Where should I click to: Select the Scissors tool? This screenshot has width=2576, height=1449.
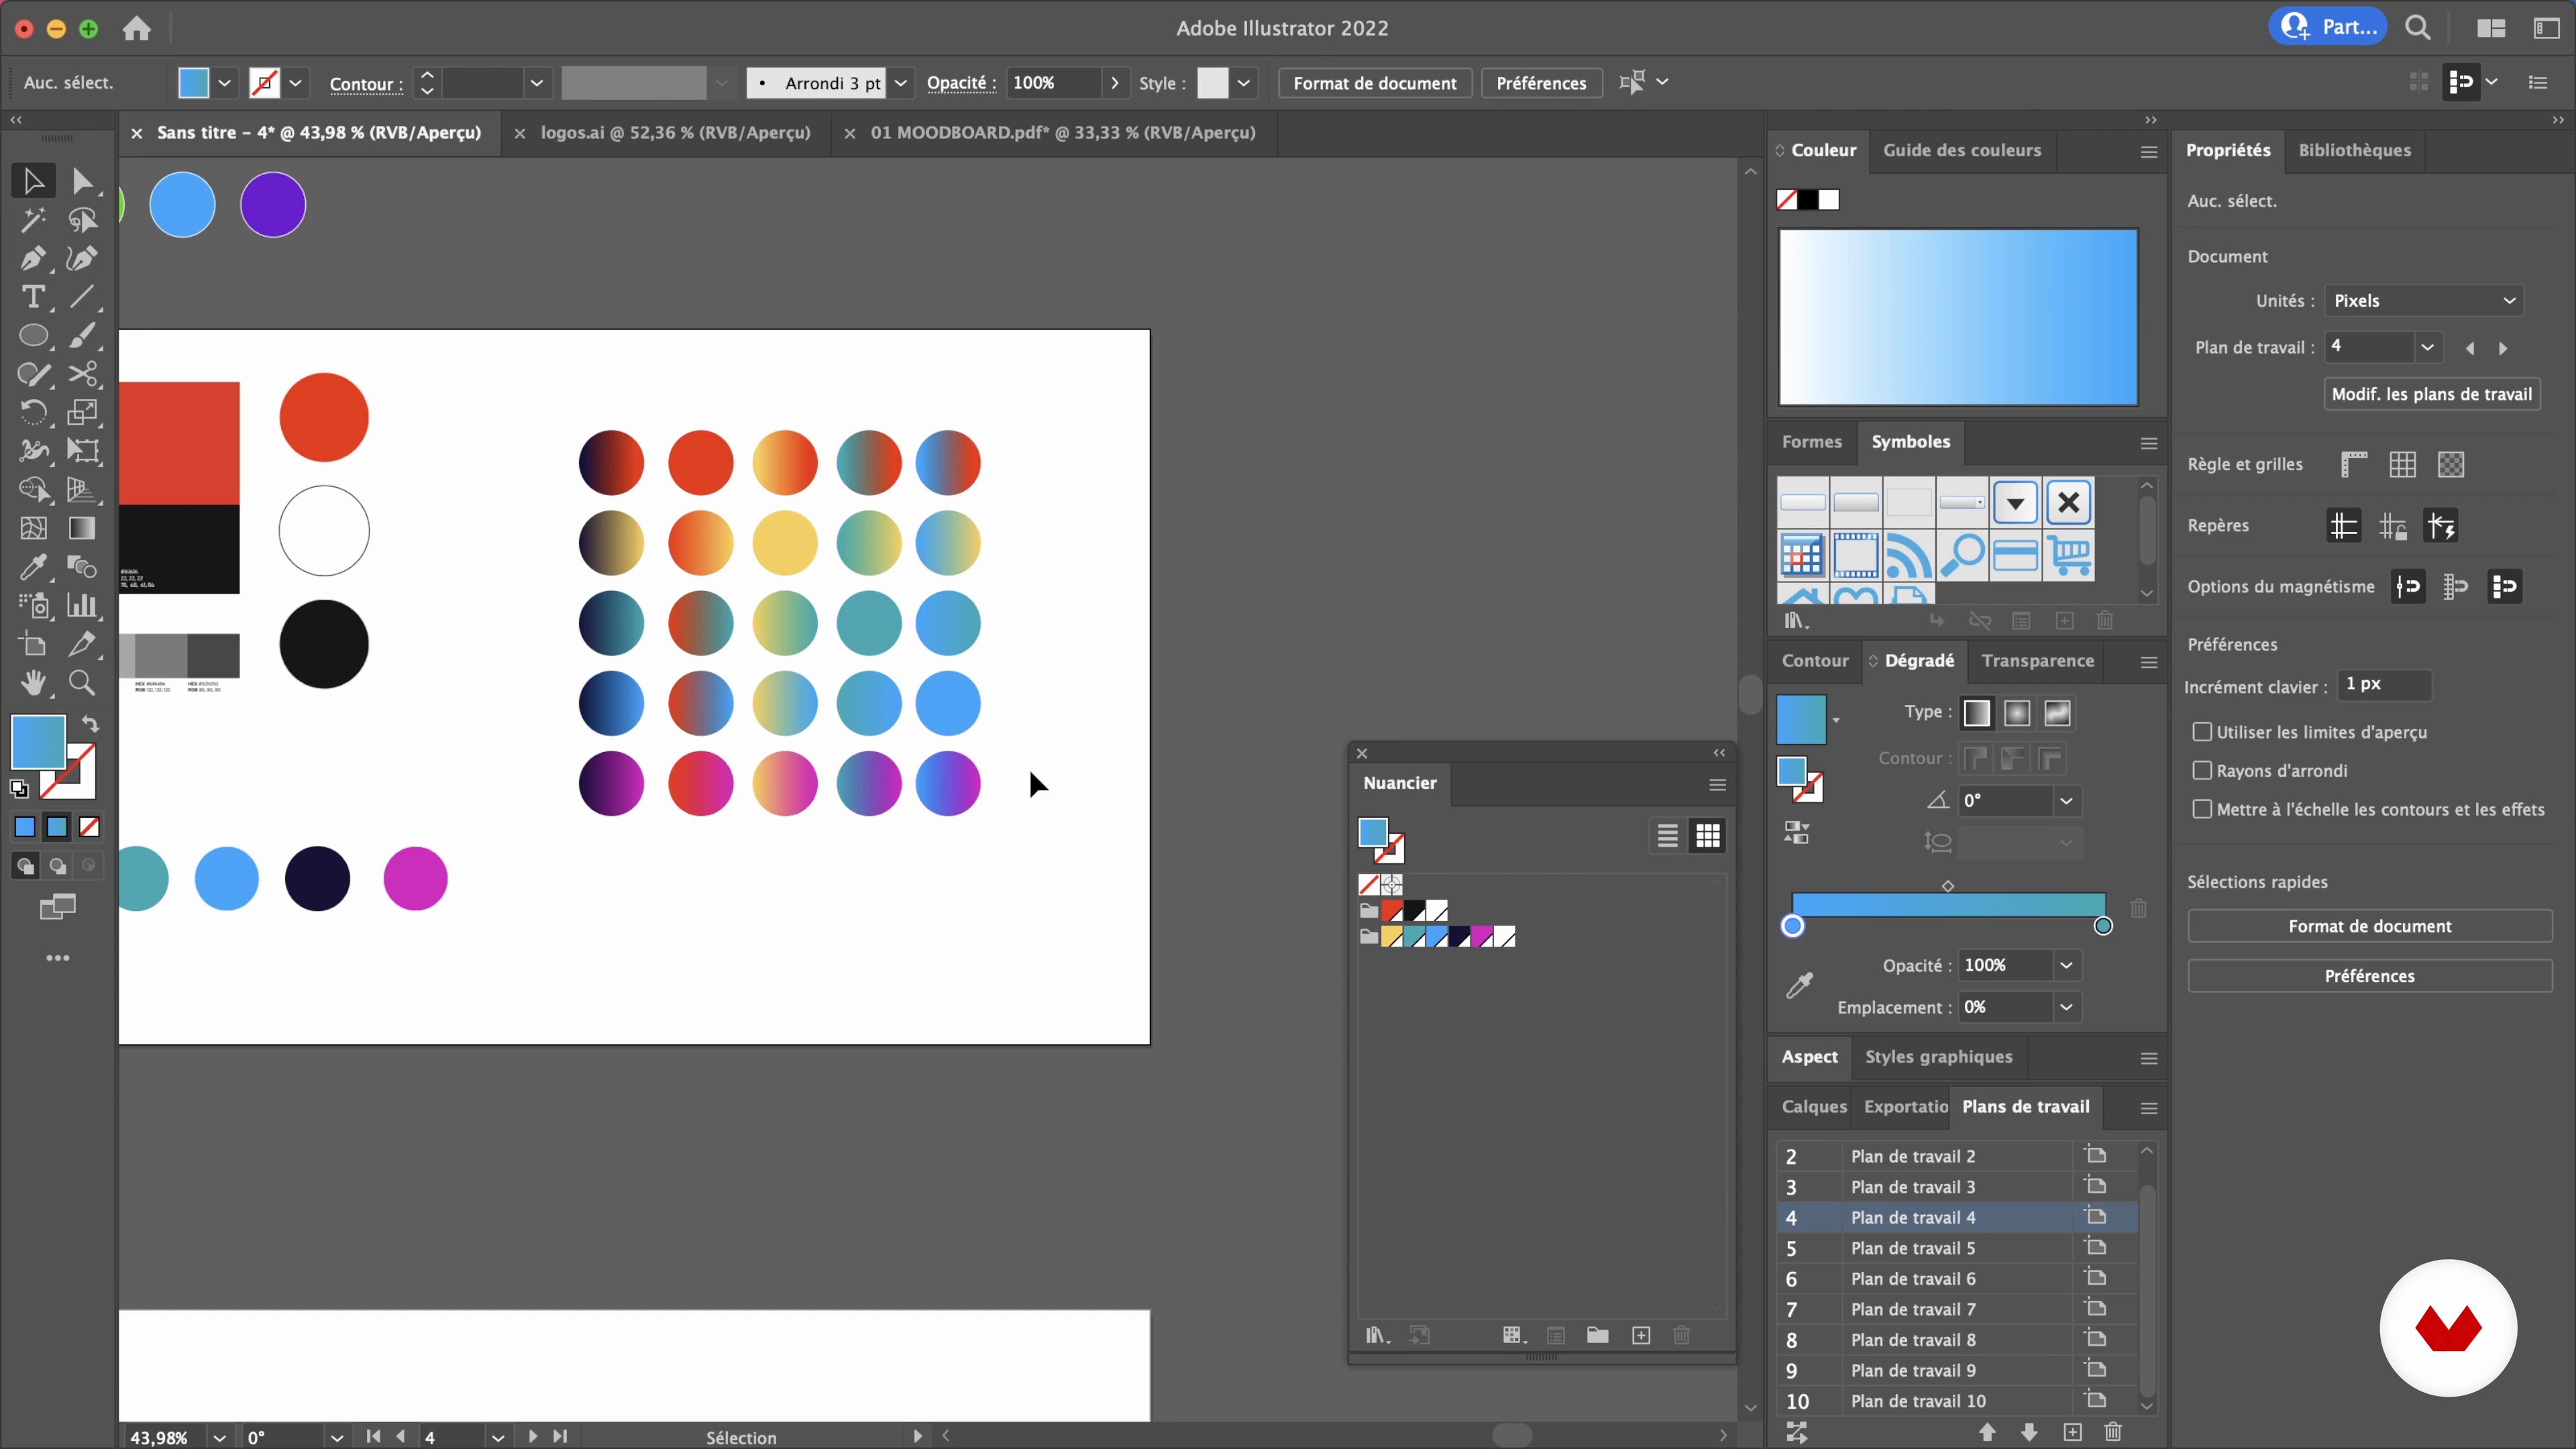pyautogui.click(x=83, y=374)
